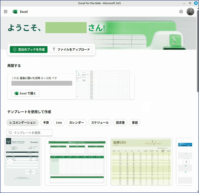Maximize the Excel for the Web window
This screenshot has width=199, height=193.
point(190,3)
